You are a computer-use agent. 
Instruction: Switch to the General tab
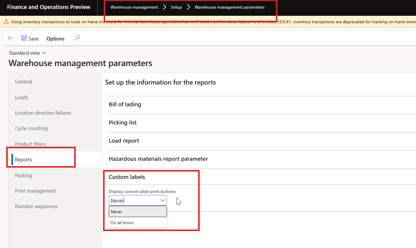point(24,82)
